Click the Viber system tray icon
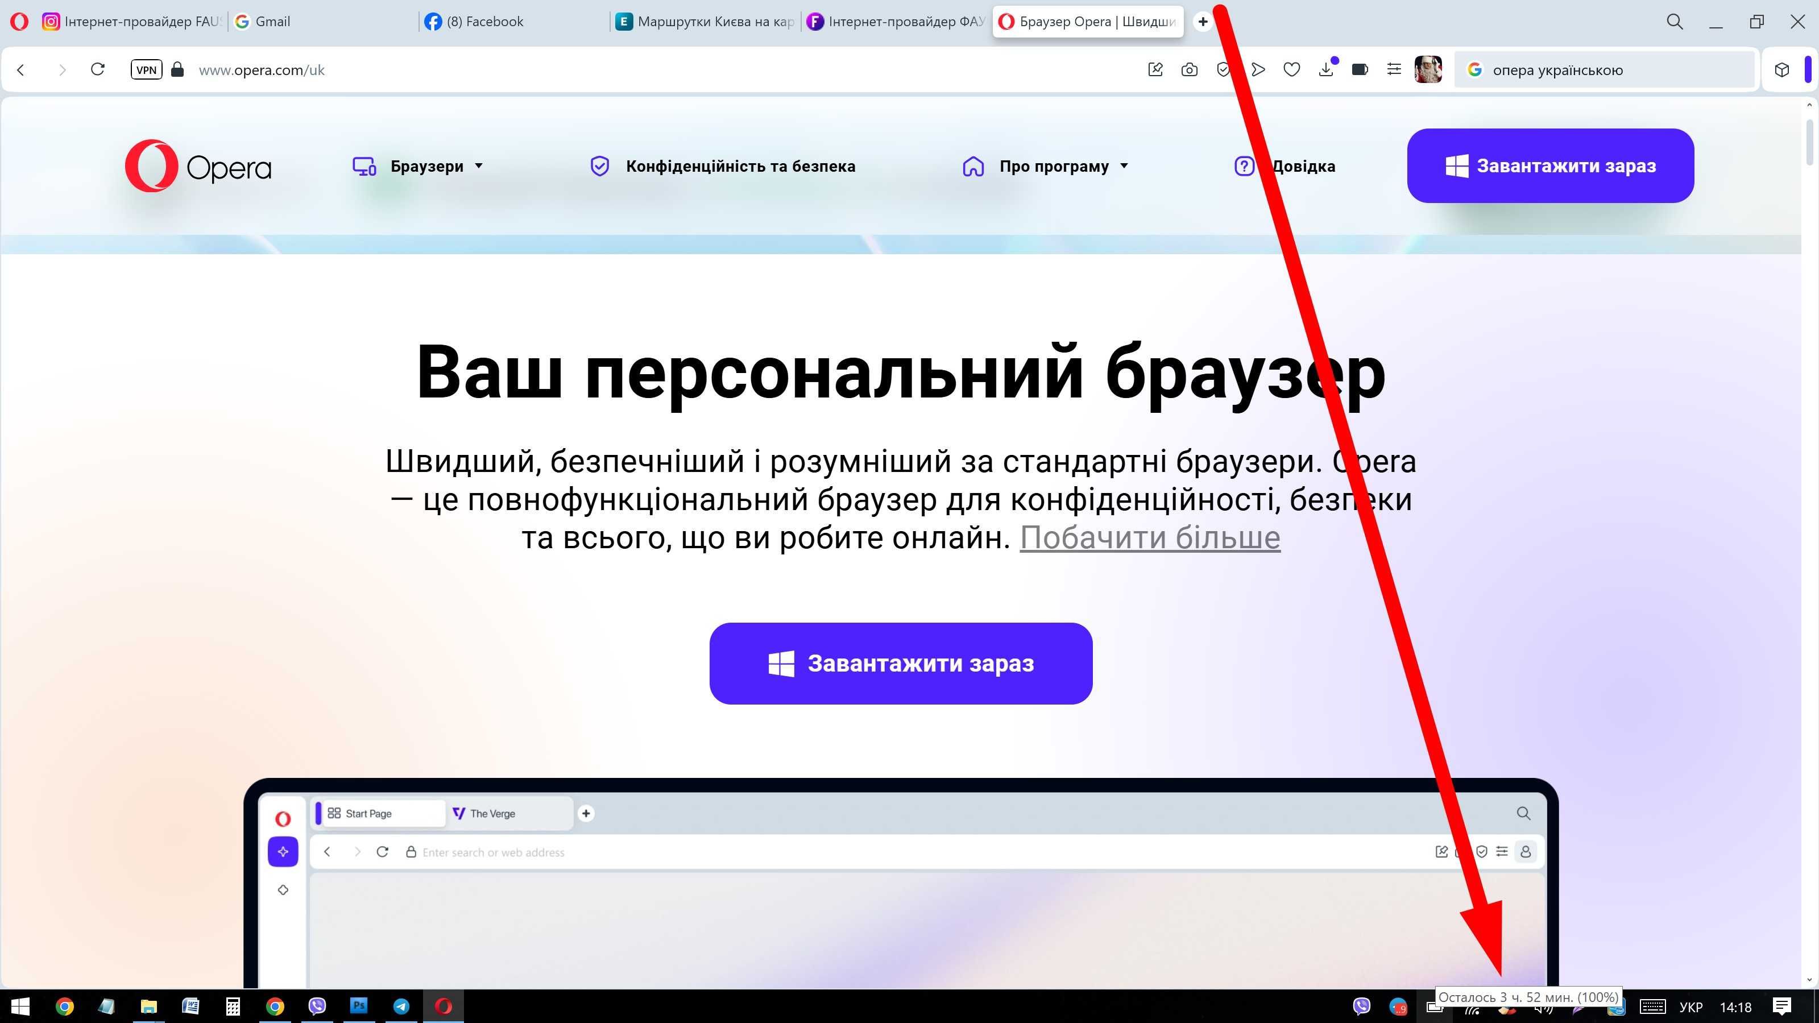Image resolution: width=1819 pixels, height=1023 pixels. 1361,1006
